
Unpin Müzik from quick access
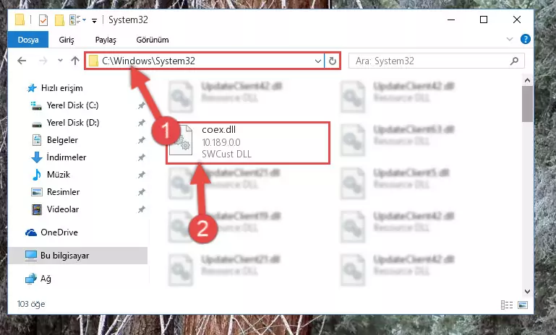coord(142,175)
